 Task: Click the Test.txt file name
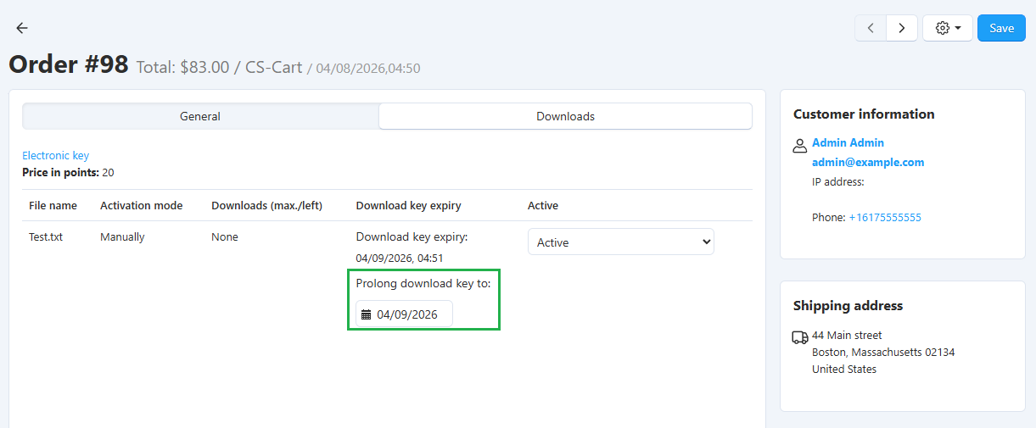pyautogui.click(x=46, y=236)
